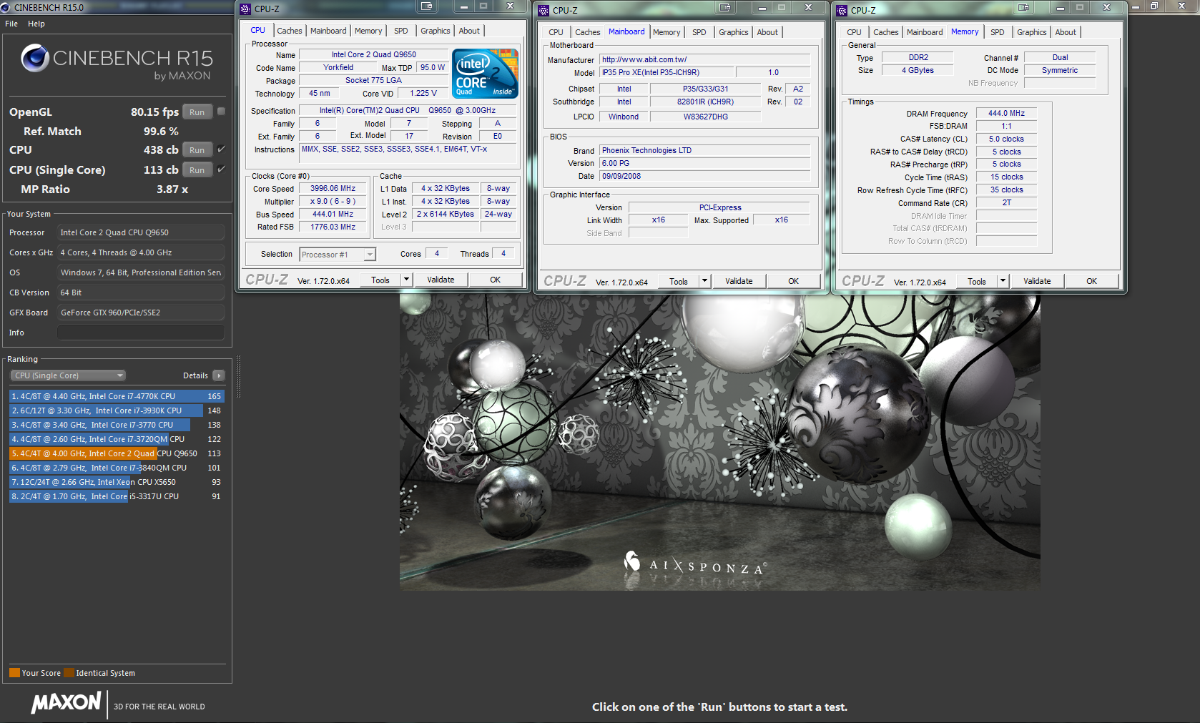Open the CPU (Single Core) ranking dropdown
This screenshot has height=723, width=1200.
(x=68, y=375)
